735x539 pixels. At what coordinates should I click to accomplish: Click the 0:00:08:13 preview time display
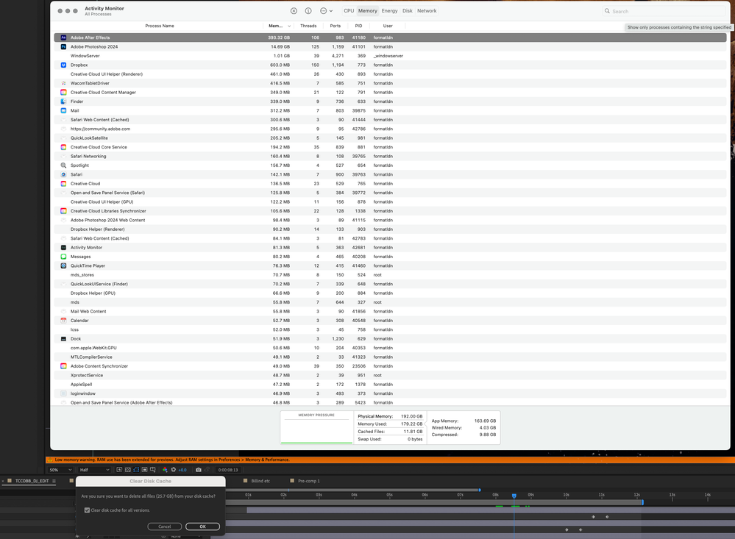(x=228, y=470)
